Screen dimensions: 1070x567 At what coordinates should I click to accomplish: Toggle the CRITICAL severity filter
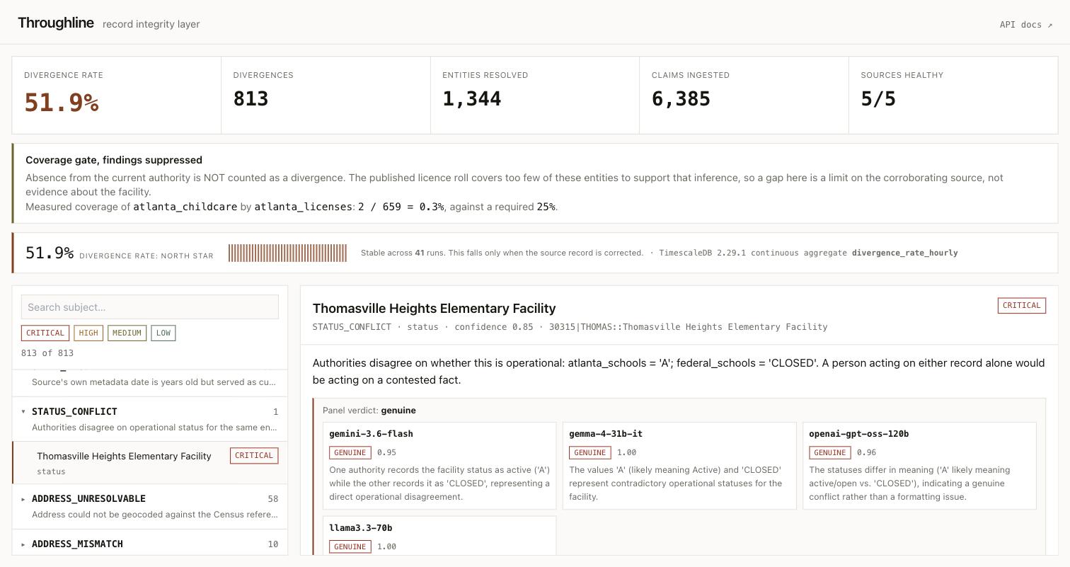coord(45,333)
